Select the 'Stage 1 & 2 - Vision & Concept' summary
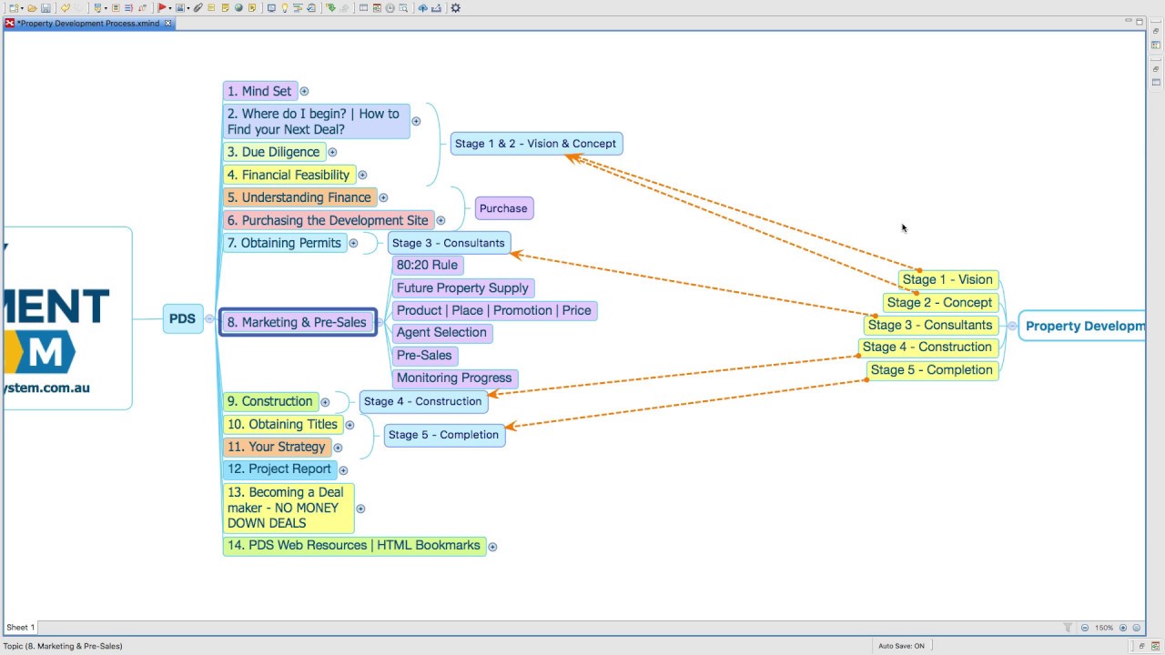 click(x=536, y=143)
